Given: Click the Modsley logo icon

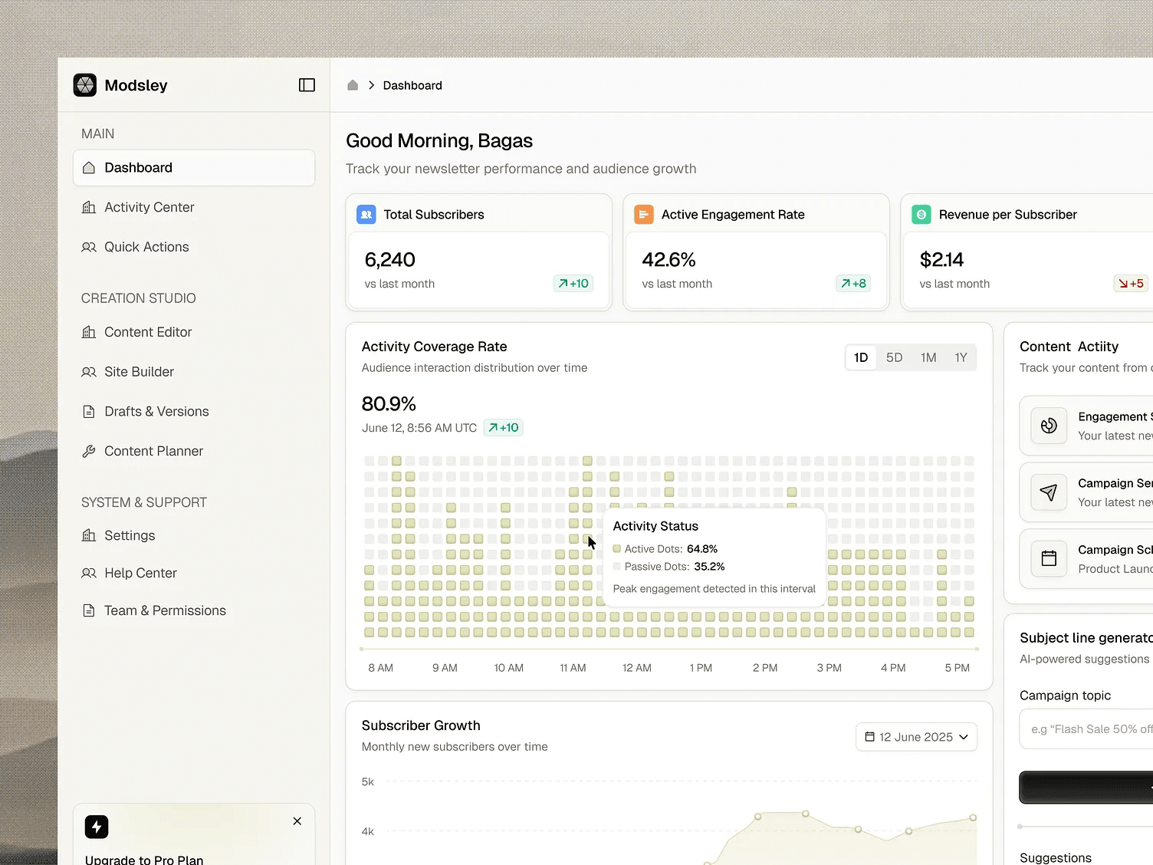Looking at the screenshot, I should (85, 85).
